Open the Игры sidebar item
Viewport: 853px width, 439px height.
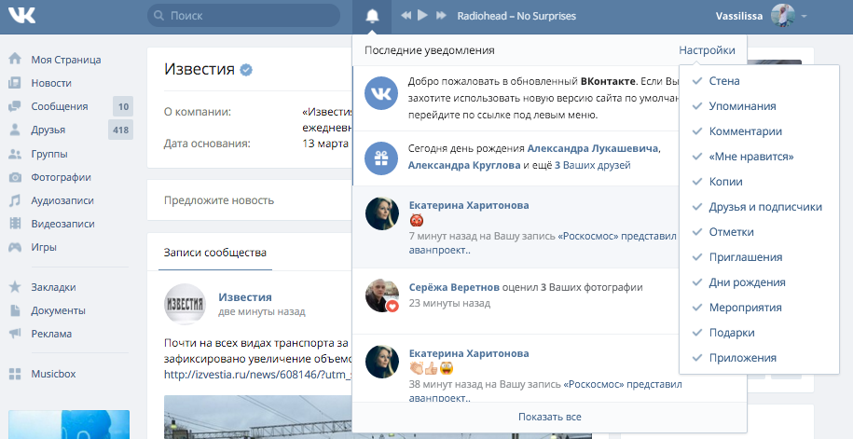tap(44, 247)
